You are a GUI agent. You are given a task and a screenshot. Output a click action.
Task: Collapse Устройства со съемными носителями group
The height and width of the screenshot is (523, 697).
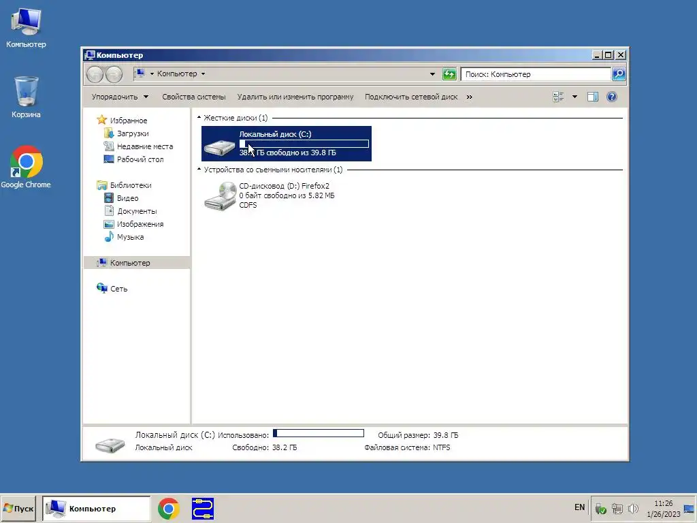click(199, 170)
